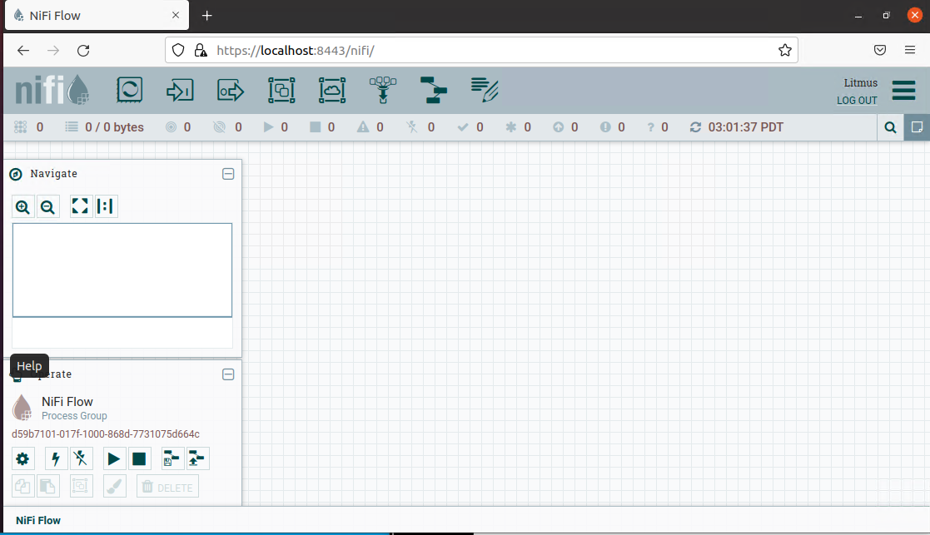
Task: Click the tracking protection shield icon
Action: [x=178, y=51]
